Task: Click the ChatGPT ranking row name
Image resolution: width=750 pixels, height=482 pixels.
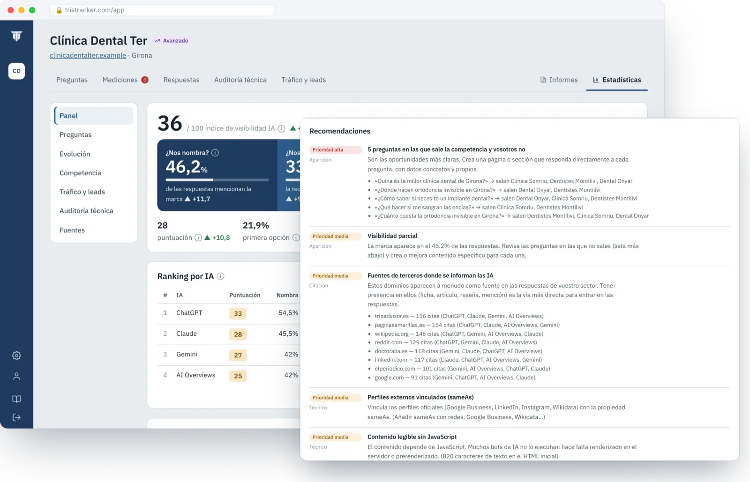Action: [x=189, y=313]
